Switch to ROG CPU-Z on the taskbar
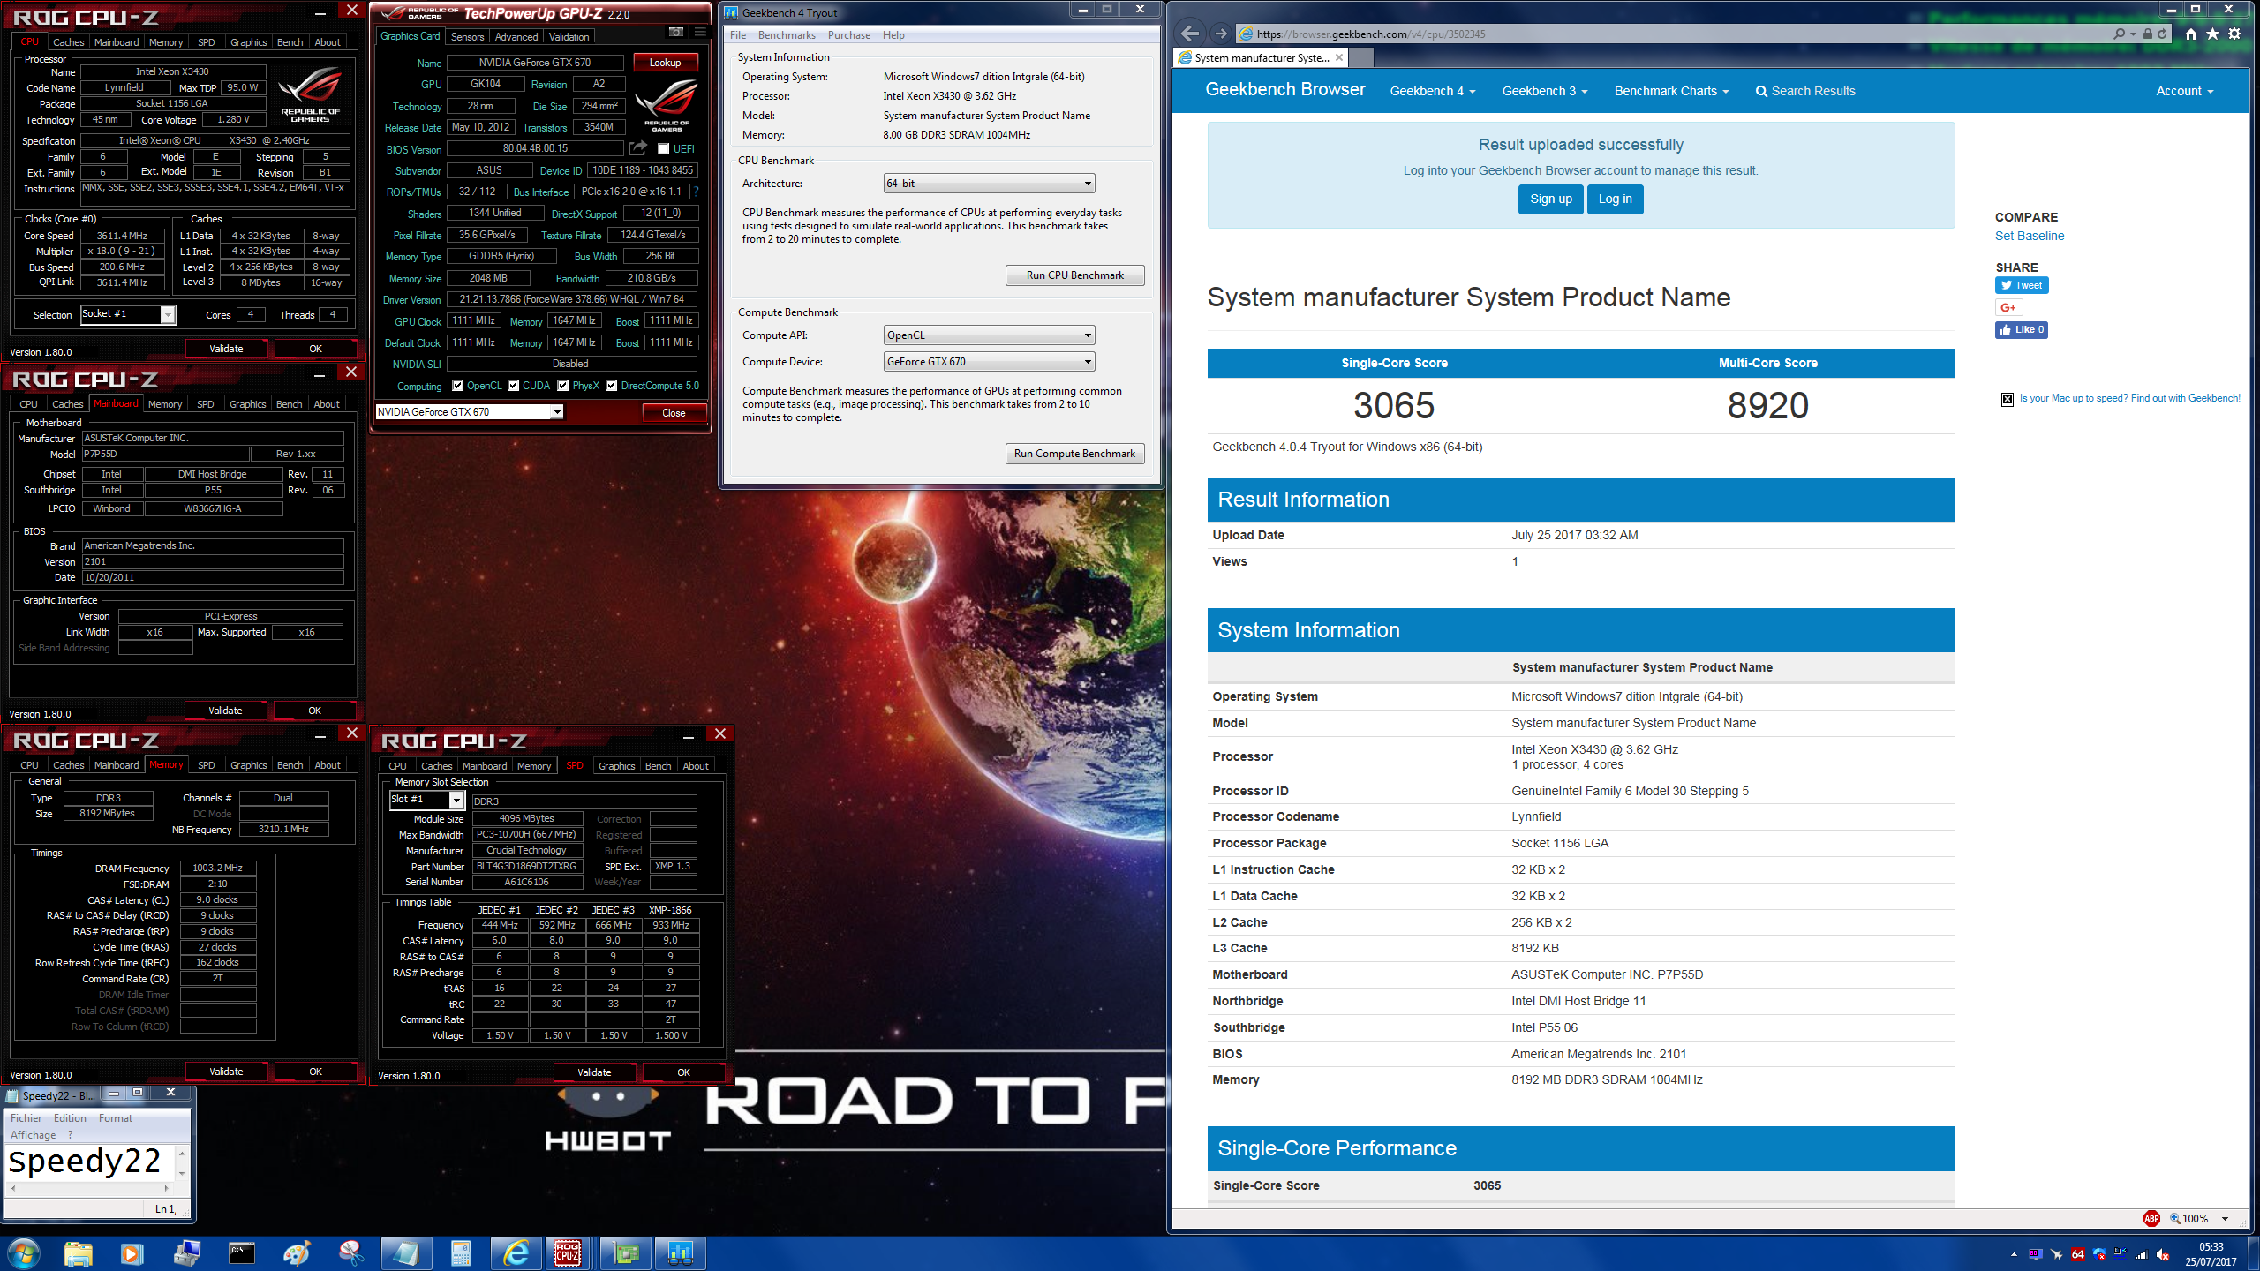The height and width of the screenshot is (1271, 2260). (569, 1253)
